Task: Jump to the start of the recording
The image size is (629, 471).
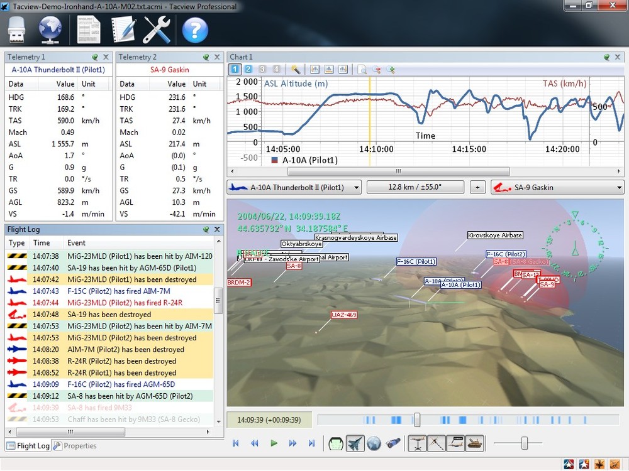Action: pos(235,443)
